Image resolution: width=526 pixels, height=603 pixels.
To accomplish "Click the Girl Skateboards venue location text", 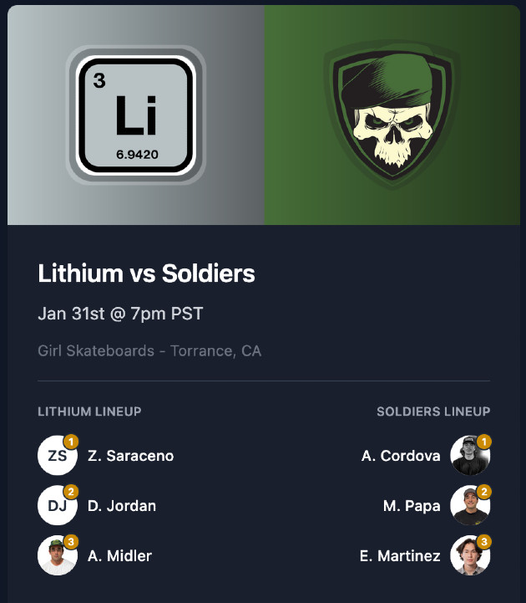I will pyautogui.click(x=149, y=350).
